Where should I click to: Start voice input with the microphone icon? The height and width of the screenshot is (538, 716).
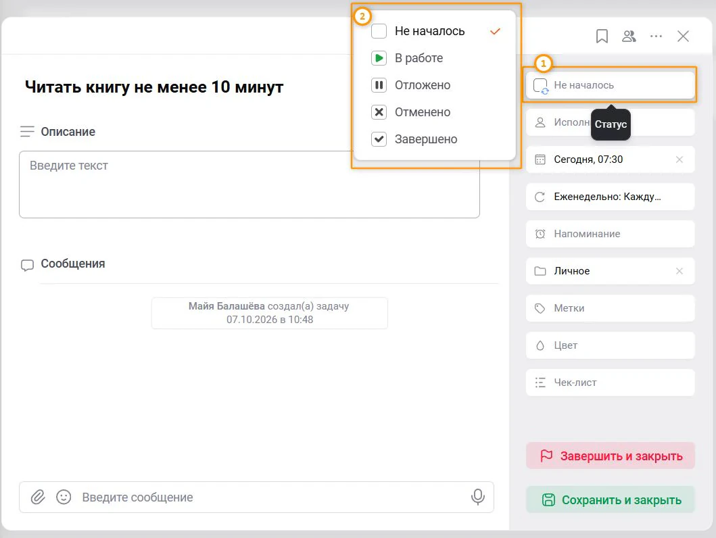coord(477,497)
